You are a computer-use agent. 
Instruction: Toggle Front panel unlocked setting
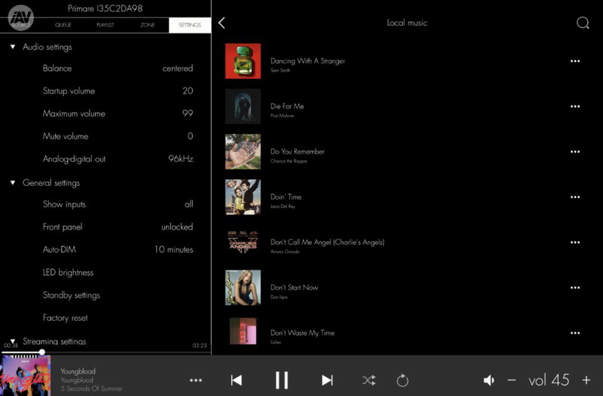(177, 227)
